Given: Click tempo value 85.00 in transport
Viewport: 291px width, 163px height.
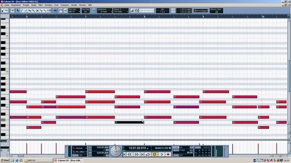Looking at the screenshot, I should pos(190,153).
